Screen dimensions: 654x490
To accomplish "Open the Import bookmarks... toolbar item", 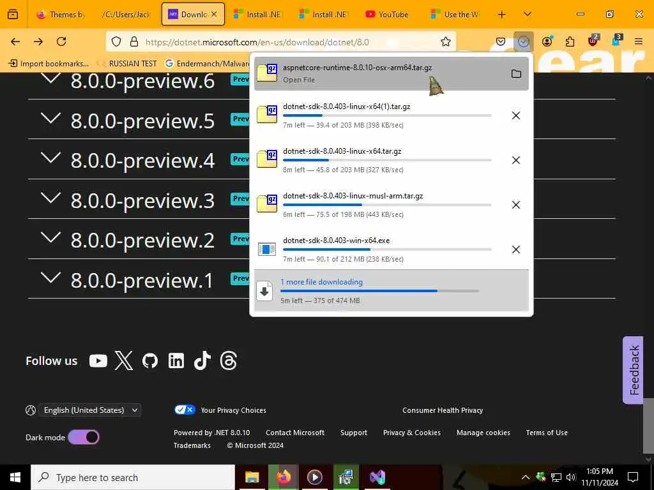I will [x=49, y=63].
